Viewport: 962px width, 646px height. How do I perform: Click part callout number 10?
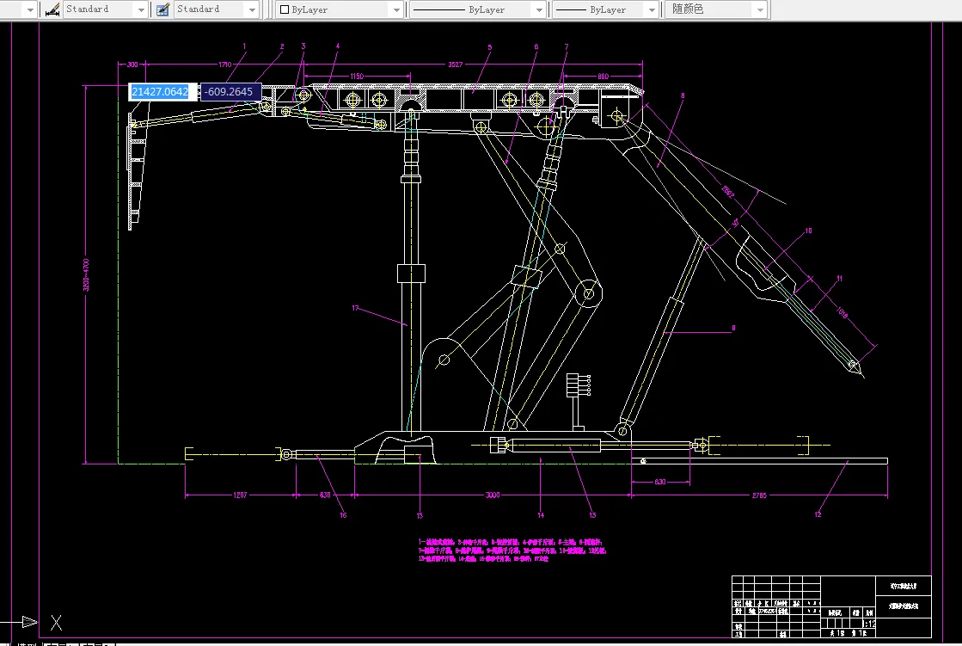(809, 231)
